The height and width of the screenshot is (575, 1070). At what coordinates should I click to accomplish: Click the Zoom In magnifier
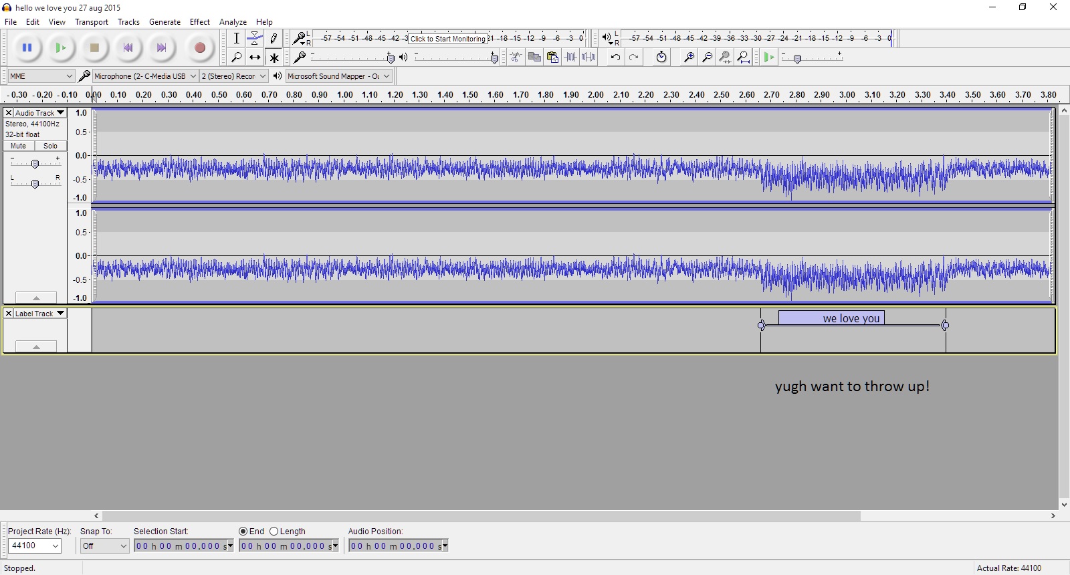[688, 57]
